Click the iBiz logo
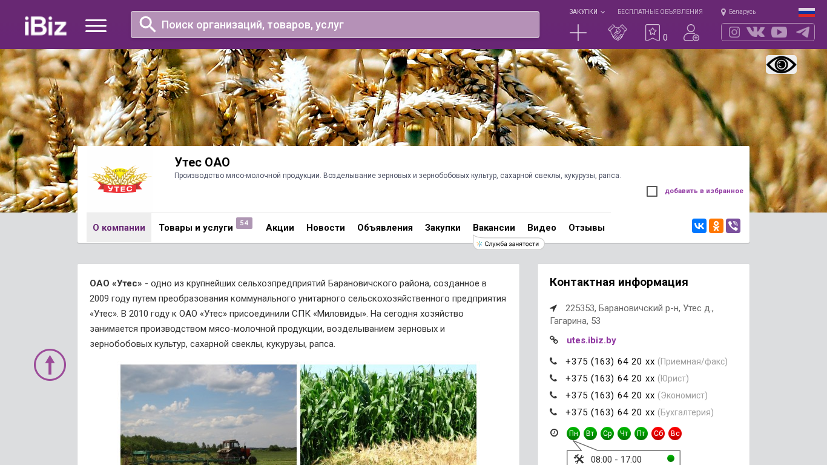Image resolution: width=827 pixels, height=465 pixels. [45, 25]
